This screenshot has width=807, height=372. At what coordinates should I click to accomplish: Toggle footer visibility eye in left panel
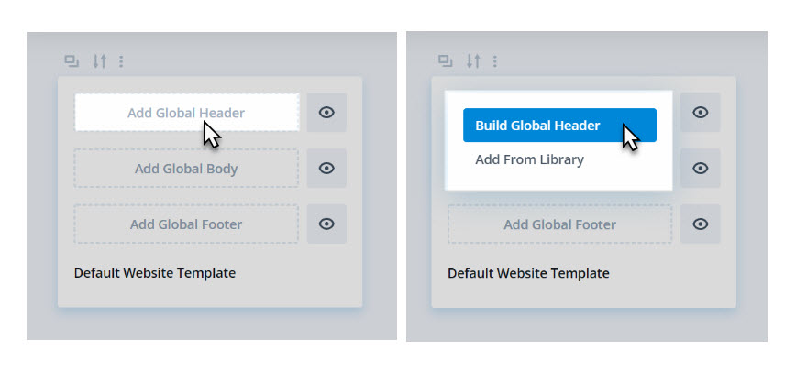click(326, 224)
